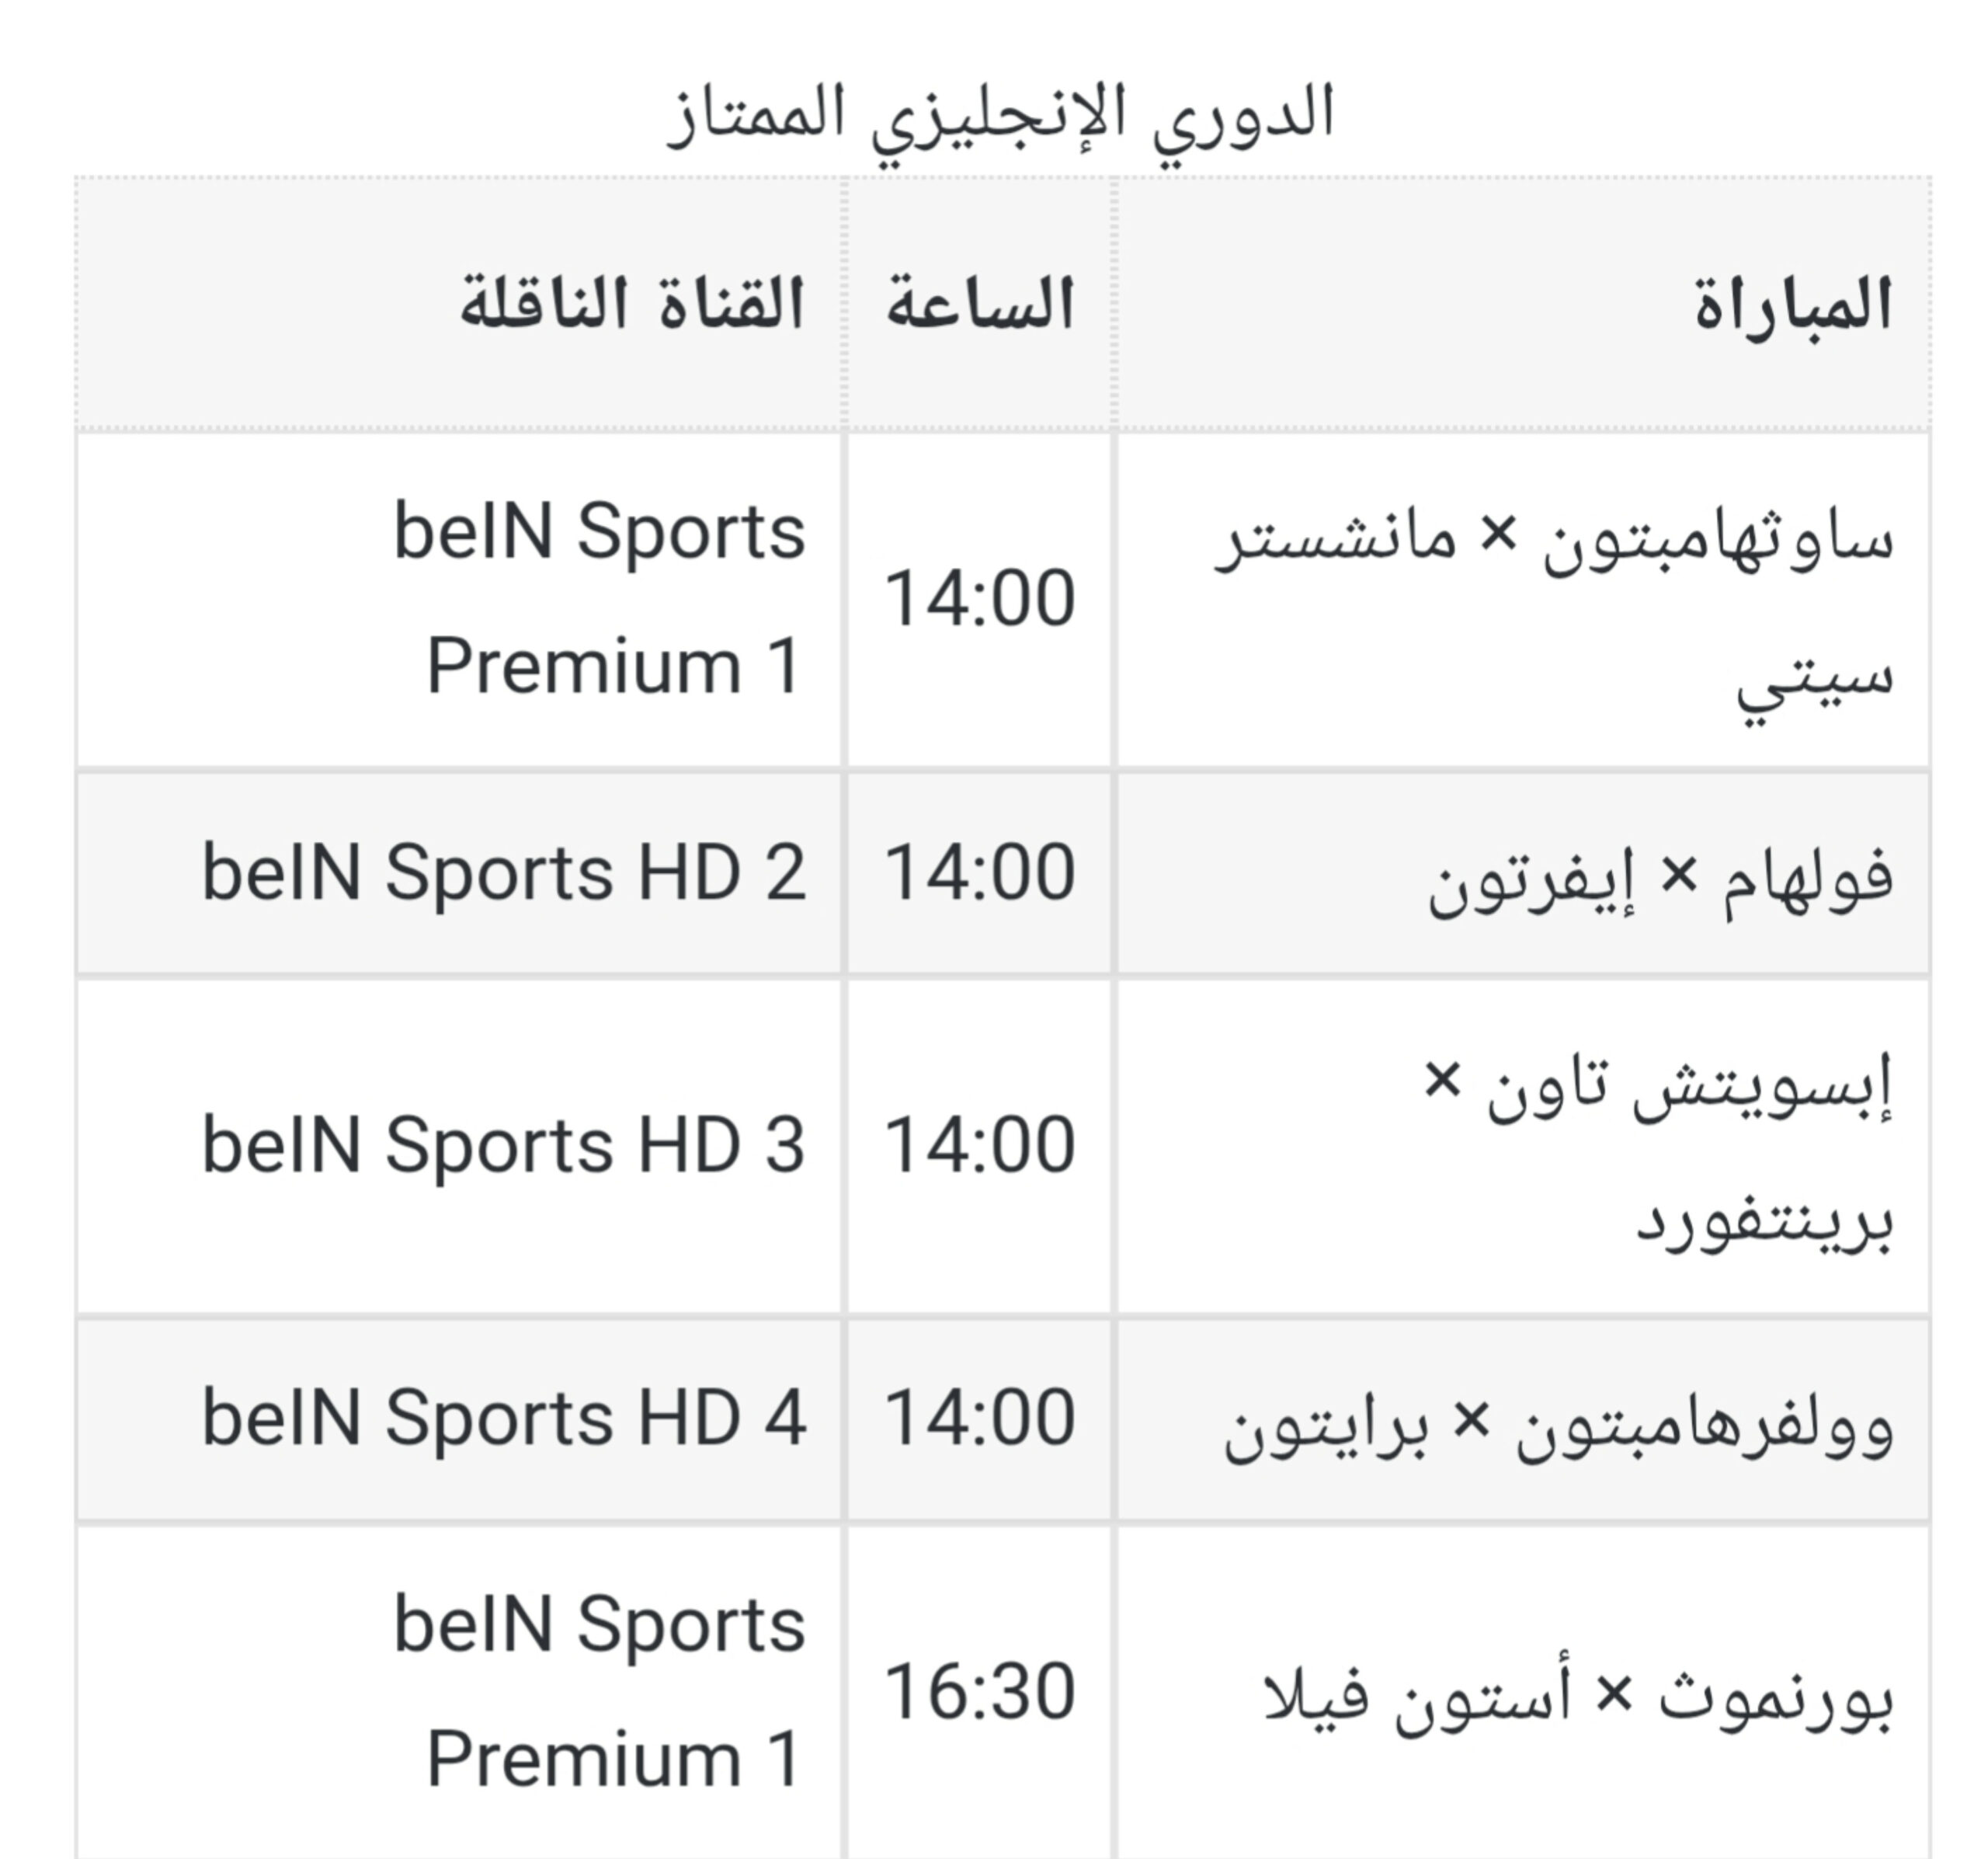Click the 14:00 time in the Wolverhampton row
This screenshot has height=1859, width=1988.
[980, 1419]
